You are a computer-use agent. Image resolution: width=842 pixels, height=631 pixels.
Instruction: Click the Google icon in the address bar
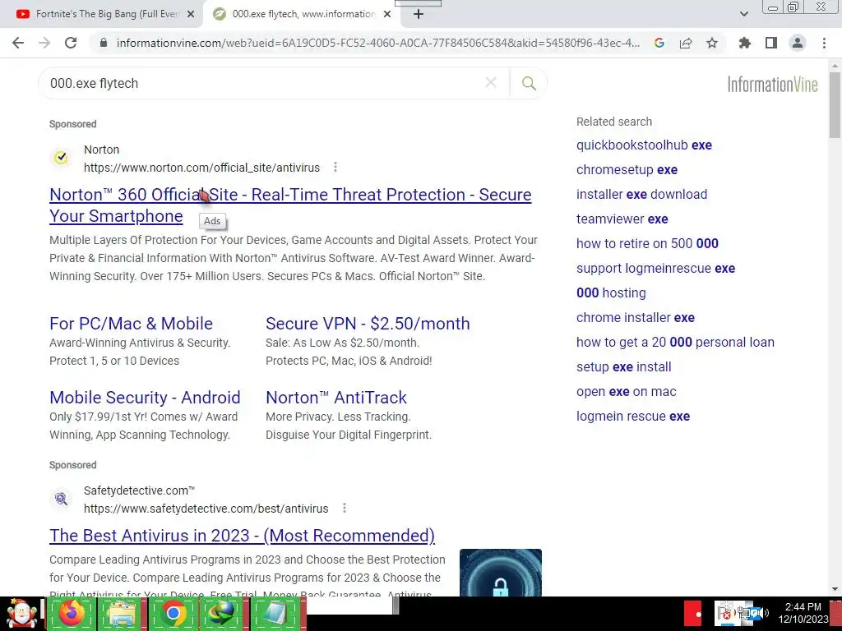[659, 43]
